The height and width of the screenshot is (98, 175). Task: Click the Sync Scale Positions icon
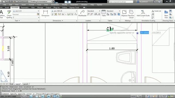153,17
